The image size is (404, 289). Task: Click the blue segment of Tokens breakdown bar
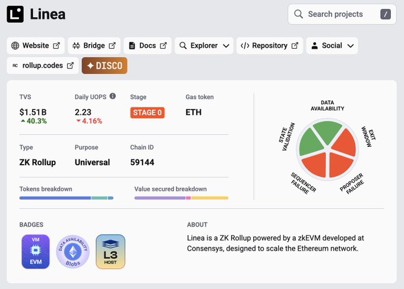55,198
